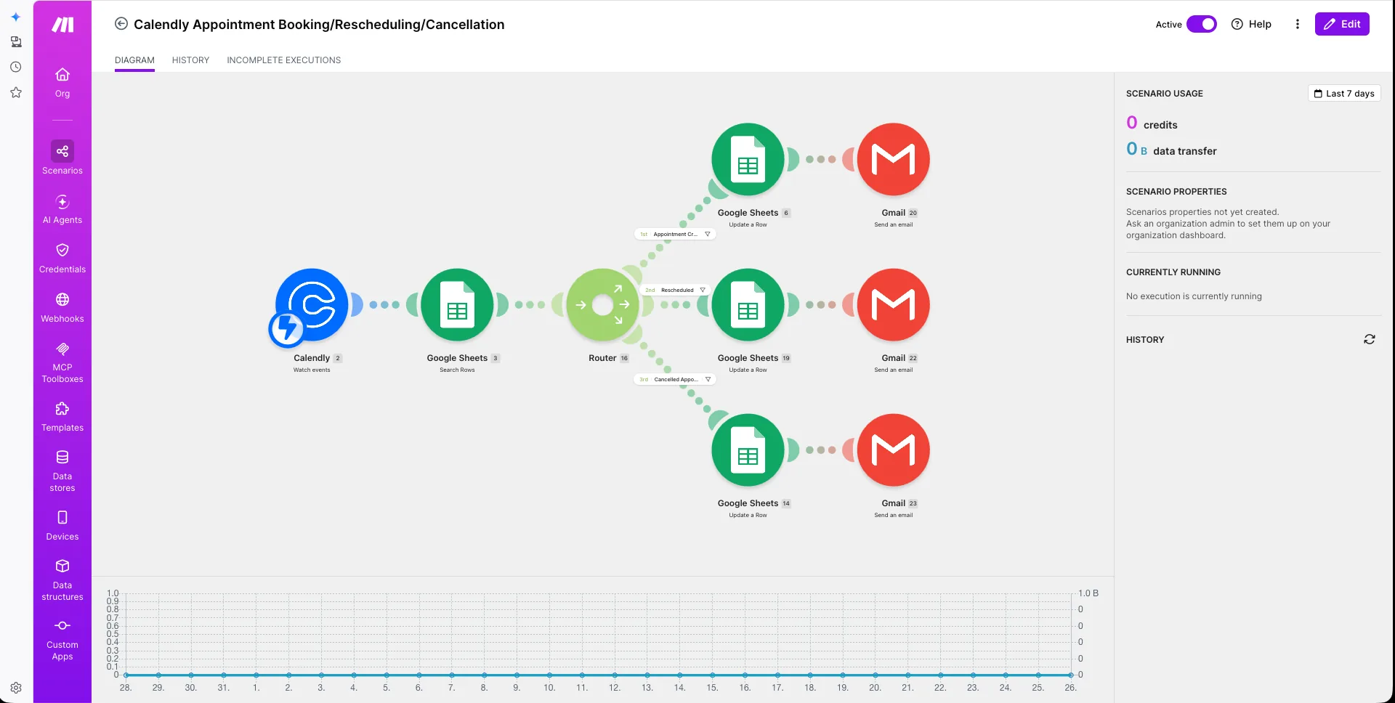Click the data transfer usage value

[1171, 150]
